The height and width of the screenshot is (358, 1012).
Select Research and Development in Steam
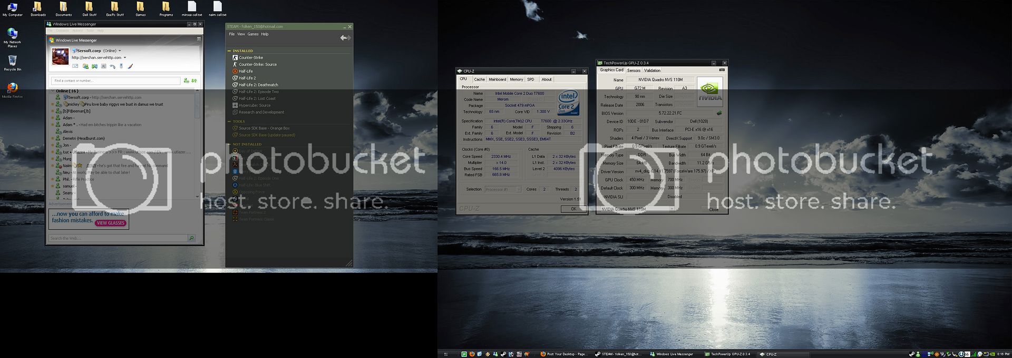pyautogui.click(x=258, y=112)
